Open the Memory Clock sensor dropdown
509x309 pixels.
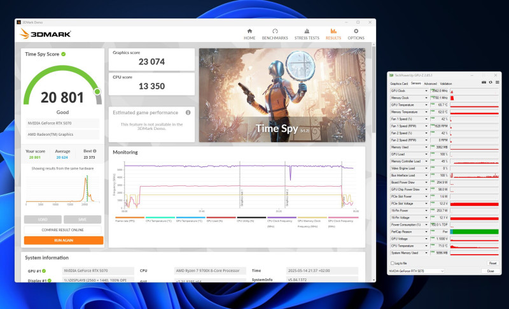pyautogui.click(x=426, y=98)
